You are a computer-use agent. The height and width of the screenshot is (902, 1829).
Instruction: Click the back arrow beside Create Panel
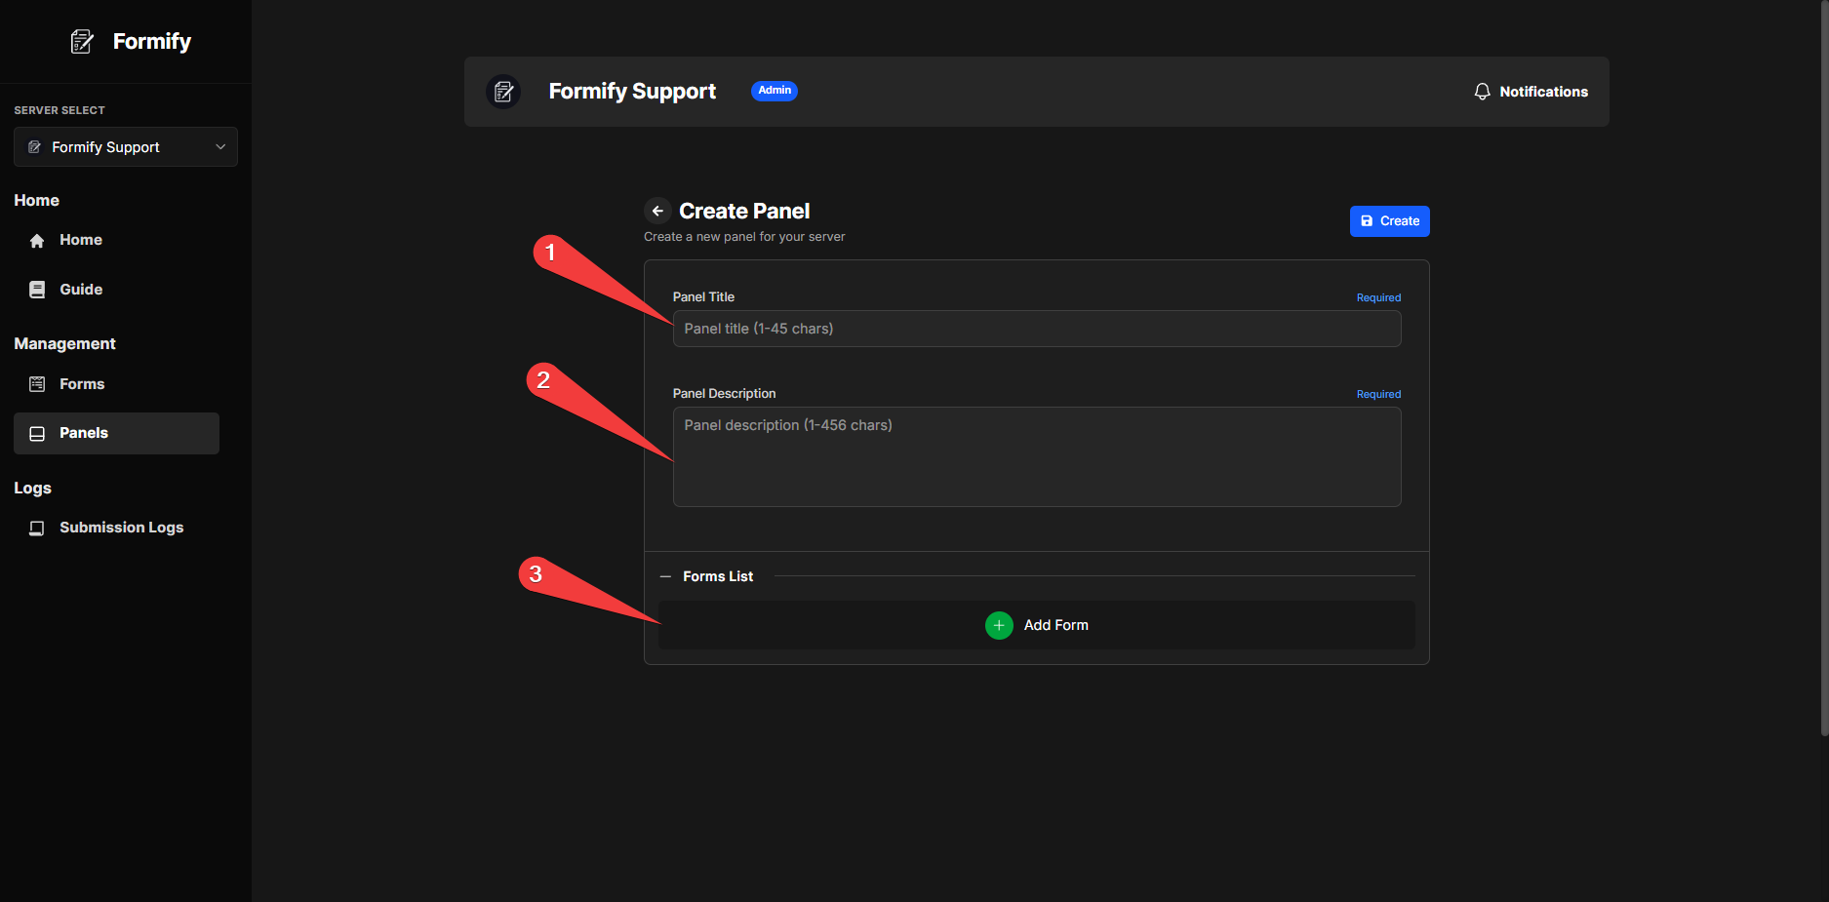(656, 211)
